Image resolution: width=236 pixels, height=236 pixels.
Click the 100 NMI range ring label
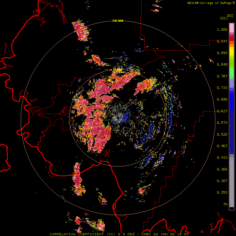[x=118, y=21]
